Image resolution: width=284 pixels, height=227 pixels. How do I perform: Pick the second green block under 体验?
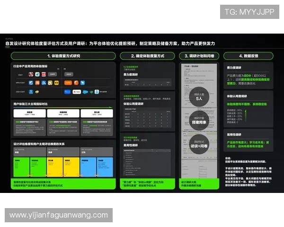(x=38, y=167)
